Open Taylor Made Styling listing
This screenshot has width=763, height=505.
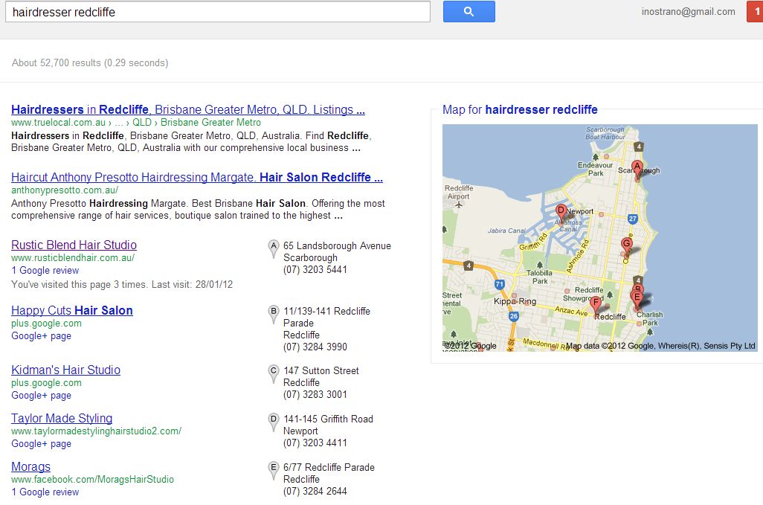[x=62, y=418]
